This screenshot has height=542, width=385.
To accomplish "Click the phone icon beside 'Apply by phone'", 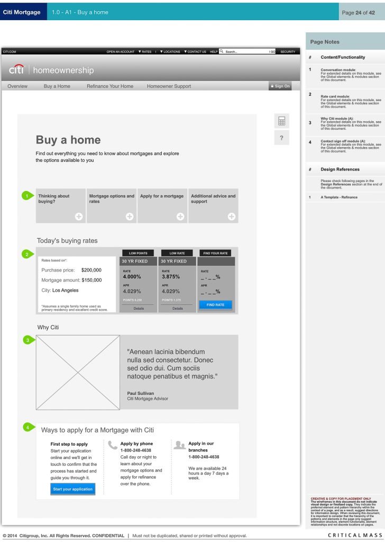I will tap(113, 445).
